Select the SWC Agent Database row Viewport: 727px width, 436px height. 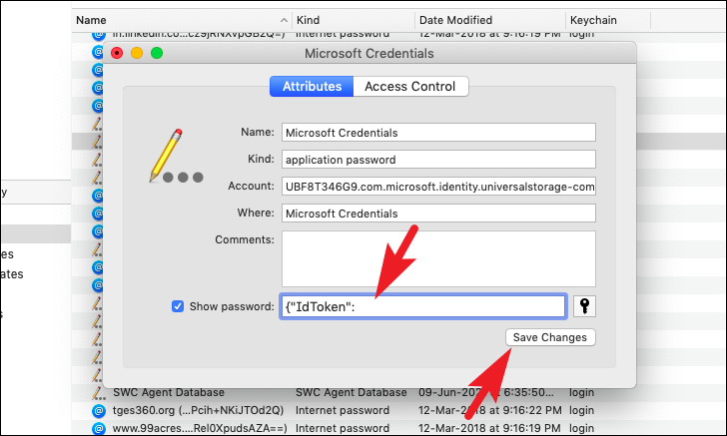(x=398, y=392)
